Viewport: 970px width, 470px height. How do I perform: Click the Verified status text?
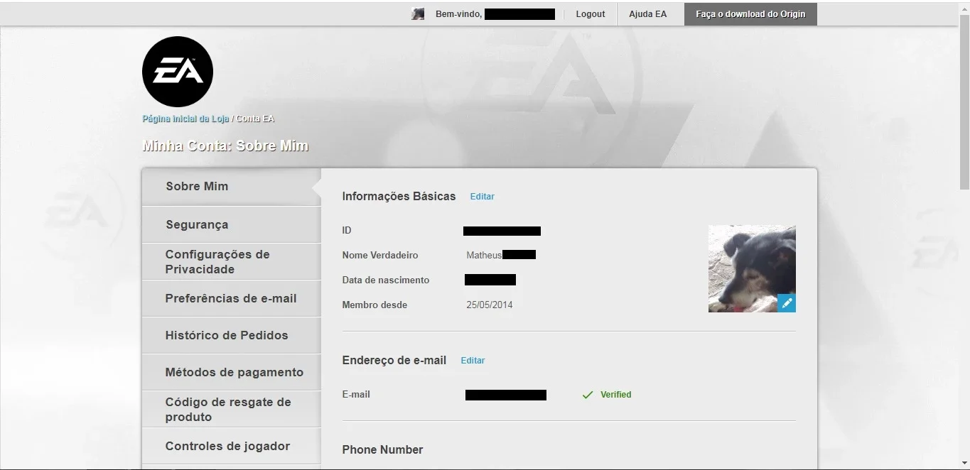pyautogui.click(x=615, y=395)
